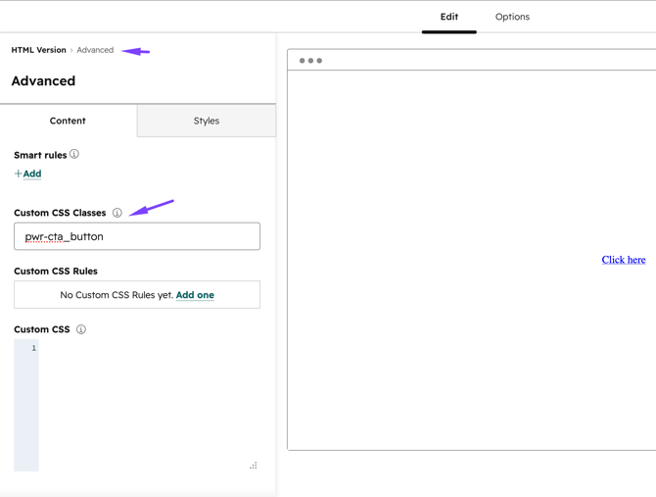Click line number 1 in CSS editor
Screen dimensions: 656x497
[x=34, y=348]
